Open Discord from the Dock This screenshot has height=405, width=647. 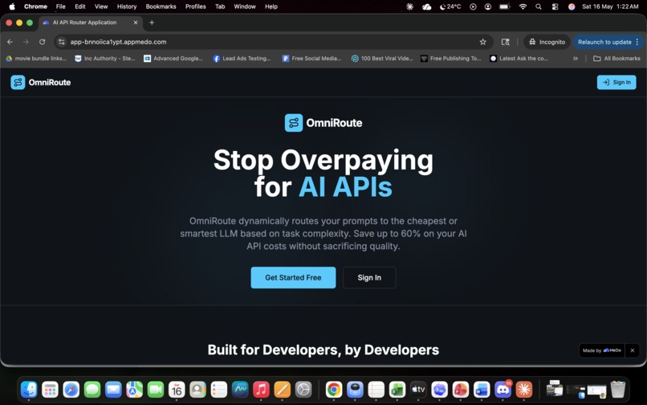click(503, 389)
